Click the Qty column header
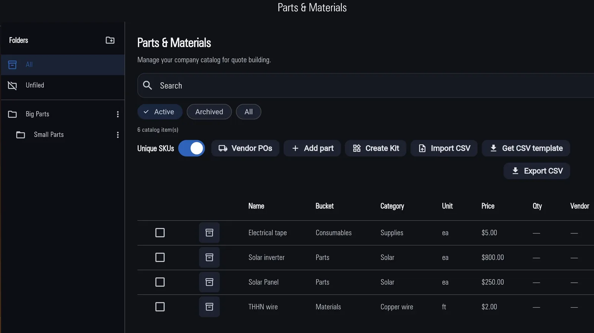Viewport: 594px width, 333px height. (x=537, y=206)
